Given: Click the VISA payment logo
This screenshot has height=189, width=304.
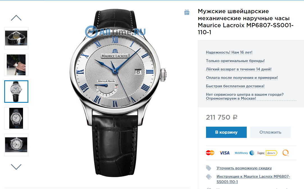Looking at the screenshot, I should click(225, 153).
